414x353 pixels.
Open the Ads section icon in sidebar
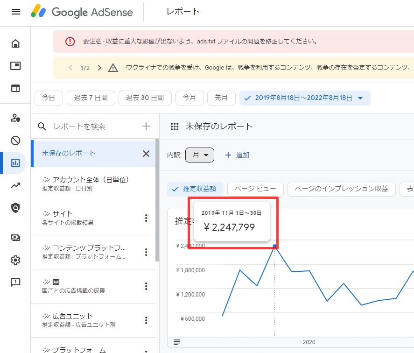(x=15, y=66)
